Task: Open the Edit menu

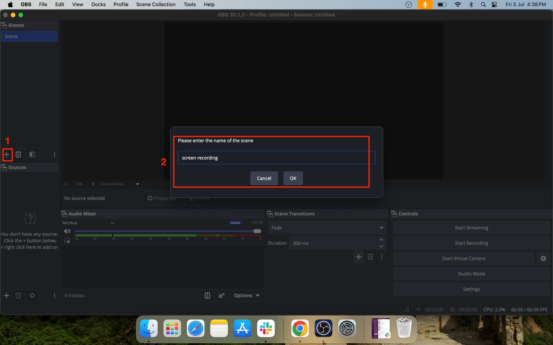Action: click(x=60, y=5)
